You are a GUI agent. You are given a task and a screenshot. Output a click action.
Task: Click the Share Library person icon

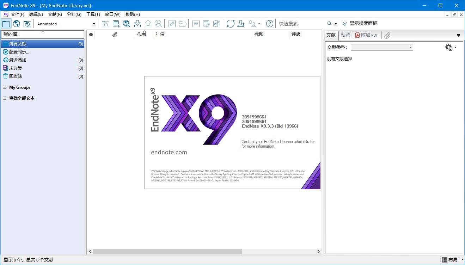click(240, 24)
